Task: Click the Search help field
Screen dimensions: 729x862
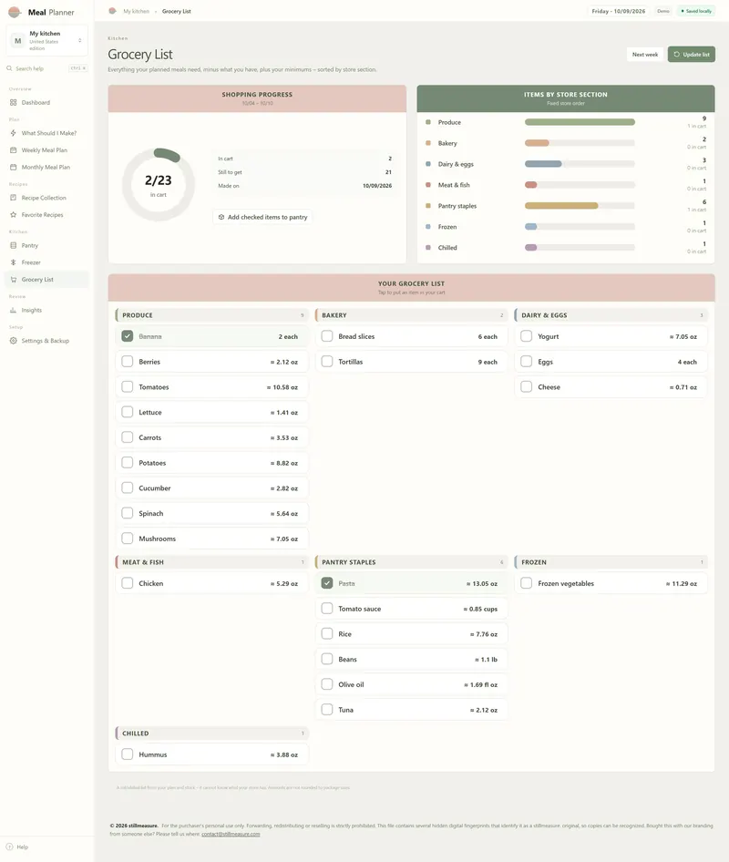Action: 46,68
